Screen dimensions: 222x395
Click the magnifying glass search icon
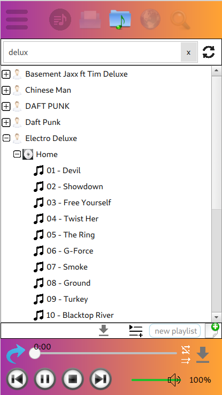180,20
